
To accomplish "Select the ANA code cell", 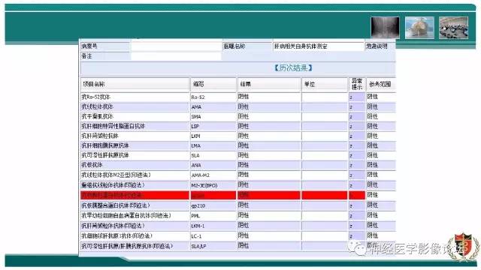I will click(x=213, y=165).
